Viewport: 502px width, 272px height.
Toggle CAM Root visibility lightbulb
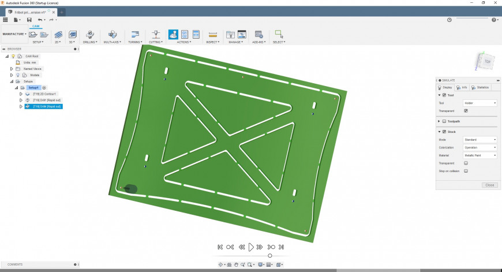pos(13,56)
